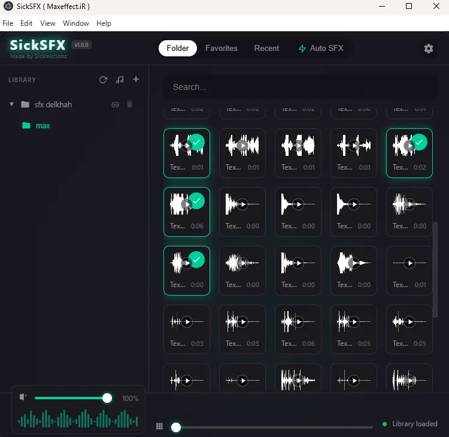Click the thumbnail size slider handle

tap(176, 427)
